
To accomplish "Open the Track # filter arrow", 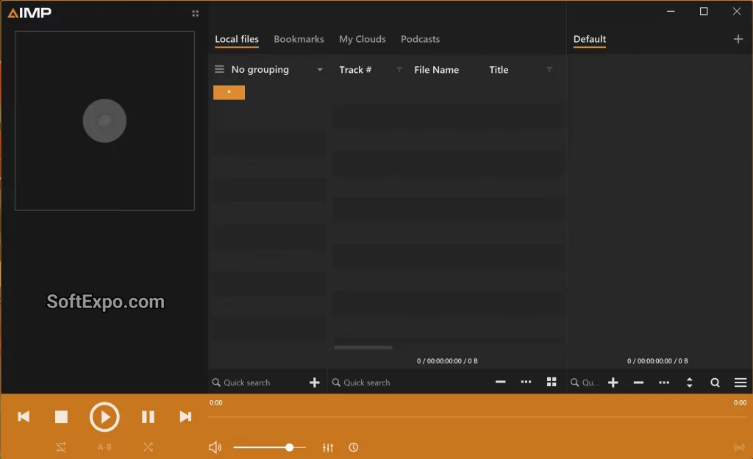I will point(398,68).
